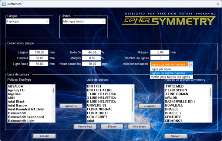Click the << Ajouter button
Image resolution: width=222 pixels, height=141 pixels.
(149, 106)
